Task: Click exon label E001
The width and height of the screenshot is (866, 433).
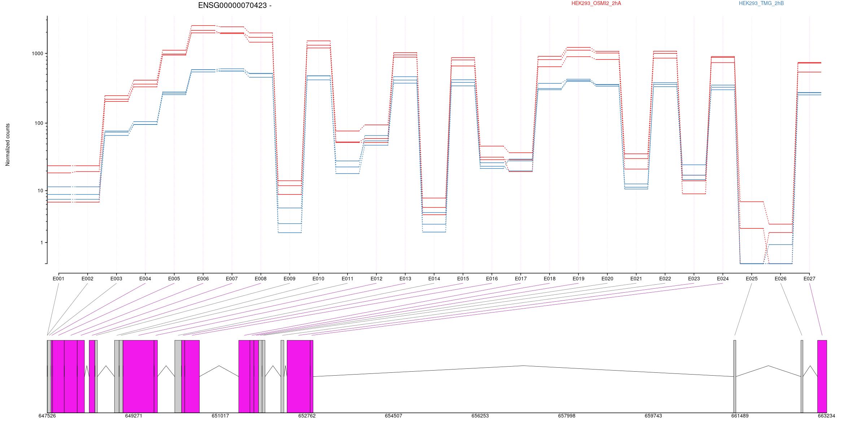Action: point(58,279)
